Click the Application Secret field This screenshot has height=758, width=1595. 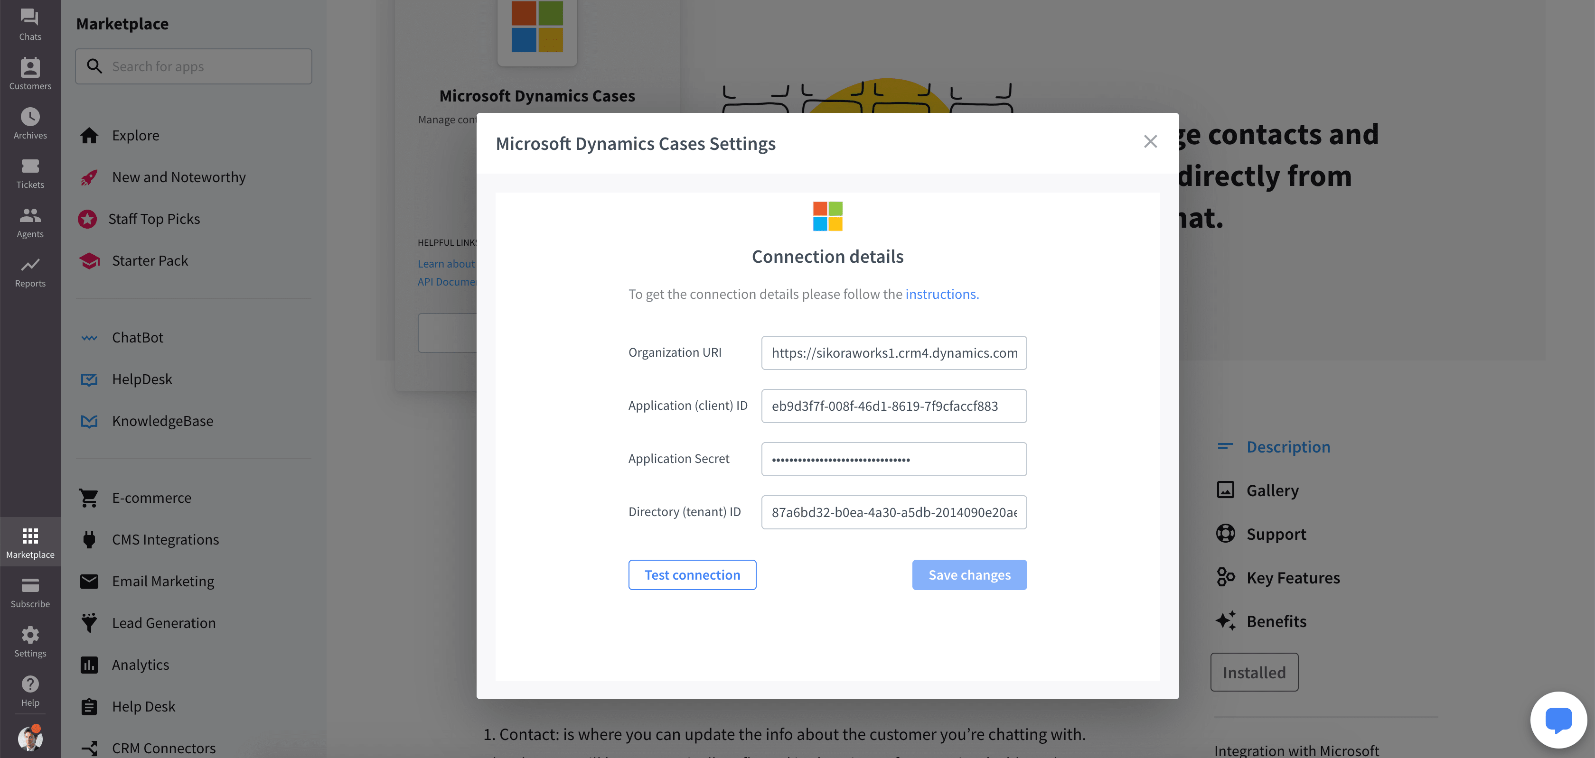[x=894, y=459]
